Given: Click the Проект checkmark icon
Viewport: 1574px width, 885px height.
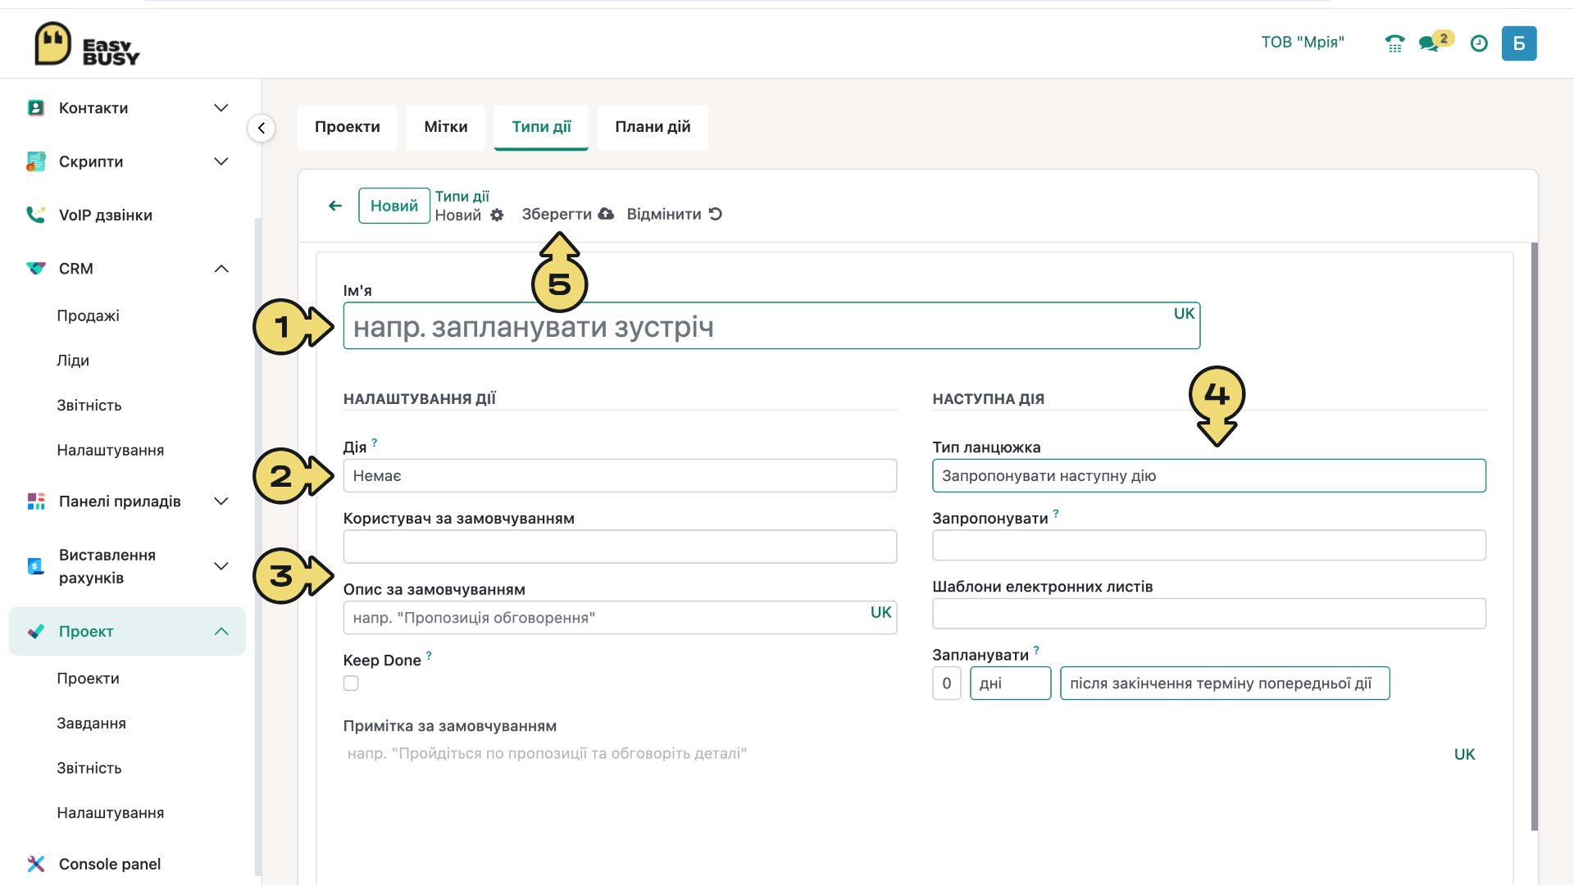Looking at the screenshot, I should (35, 631).
